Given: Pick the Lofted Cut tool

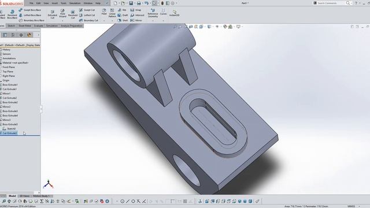Looking at the screenshot, I should 87,15.
